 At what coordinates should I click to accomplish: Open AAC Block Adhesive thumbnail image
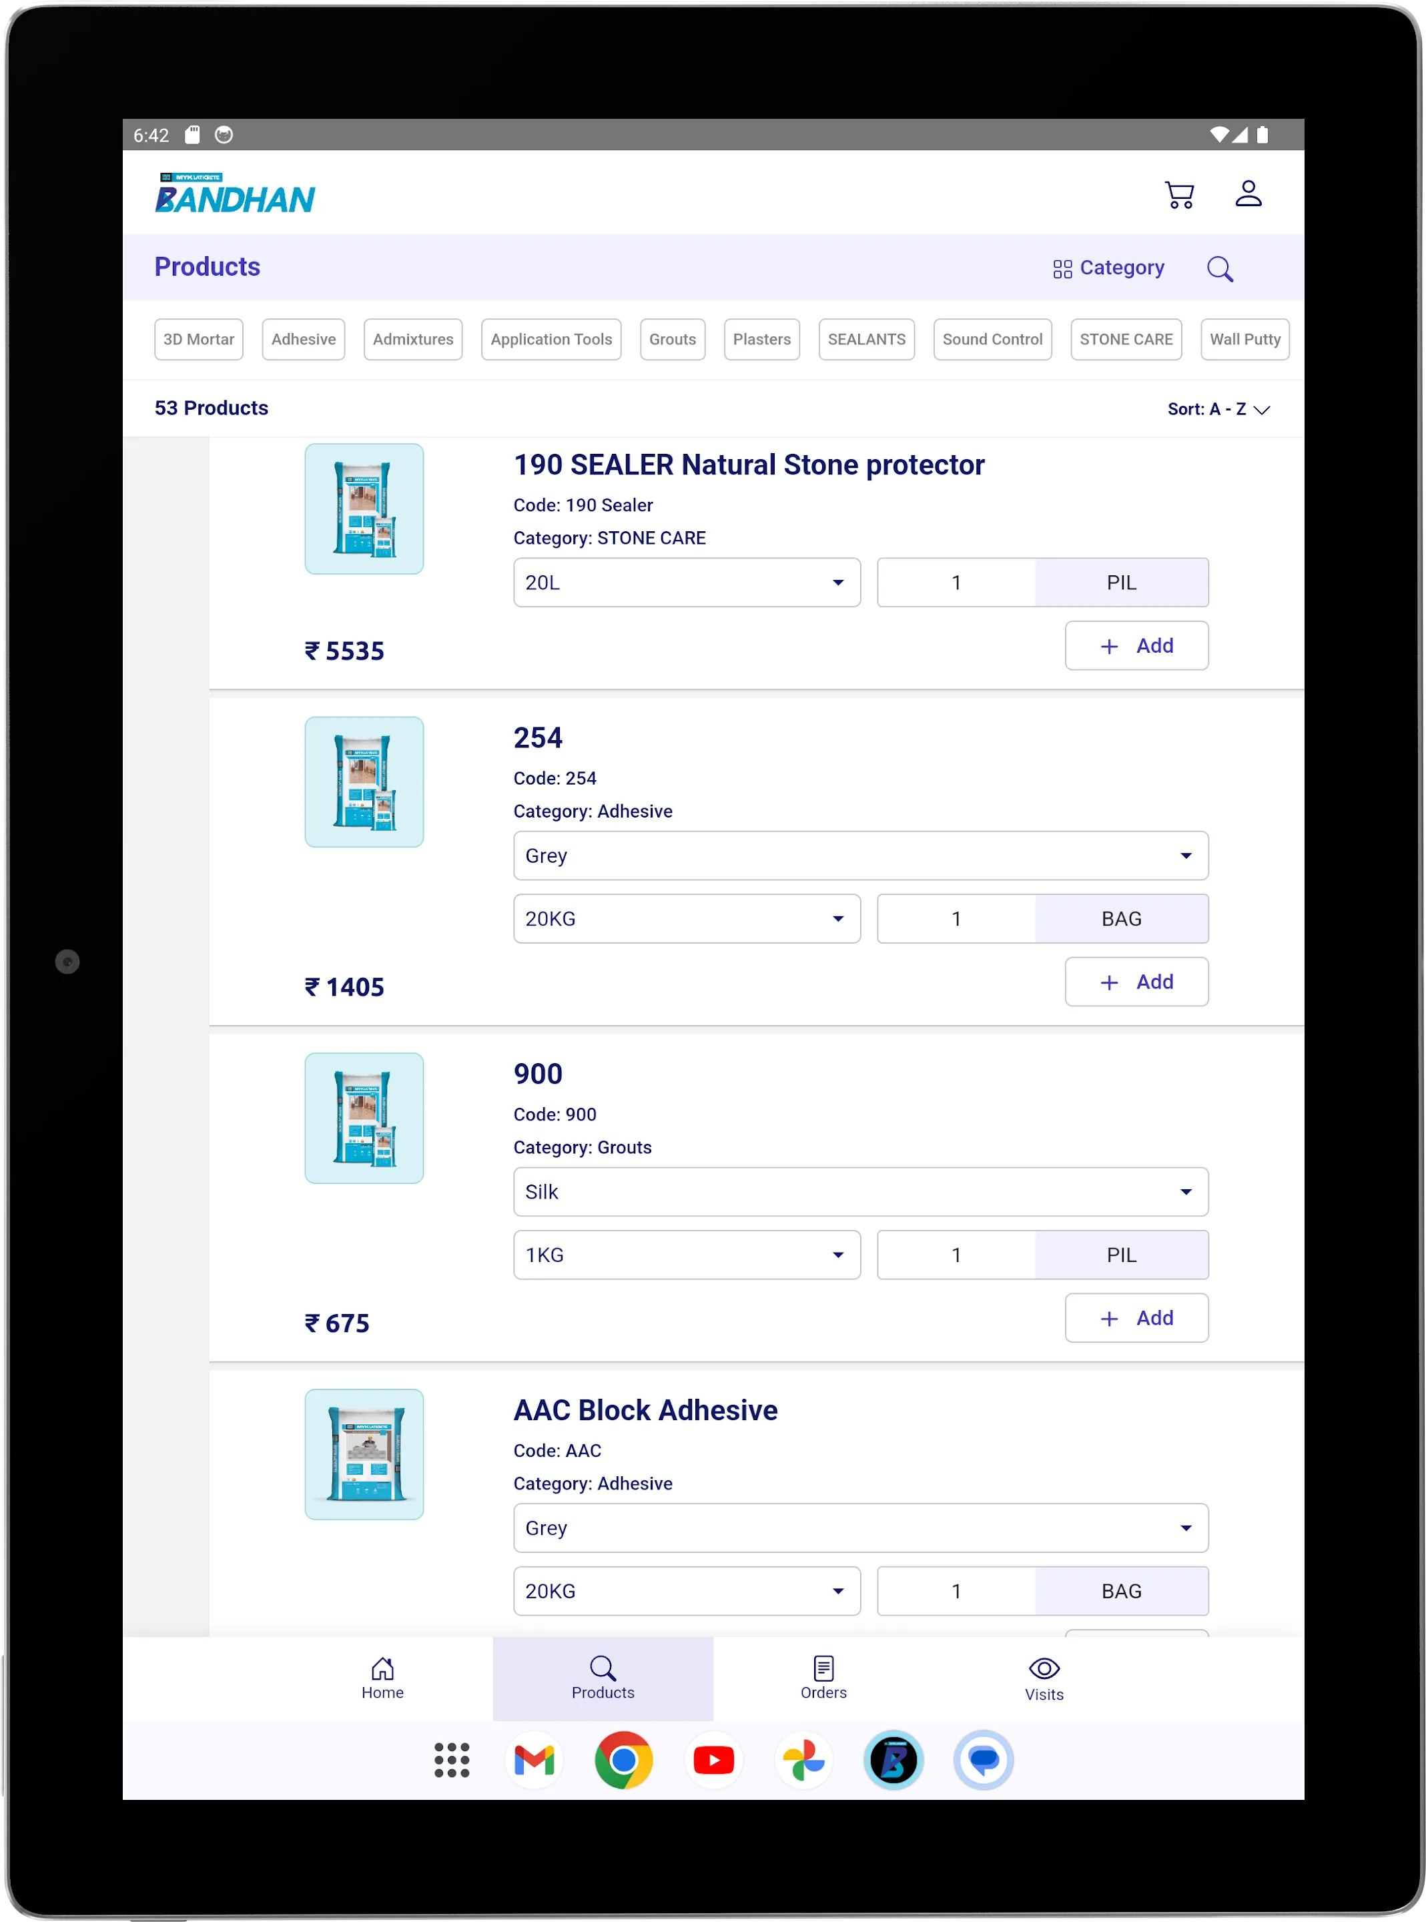tap(364, 1454)
